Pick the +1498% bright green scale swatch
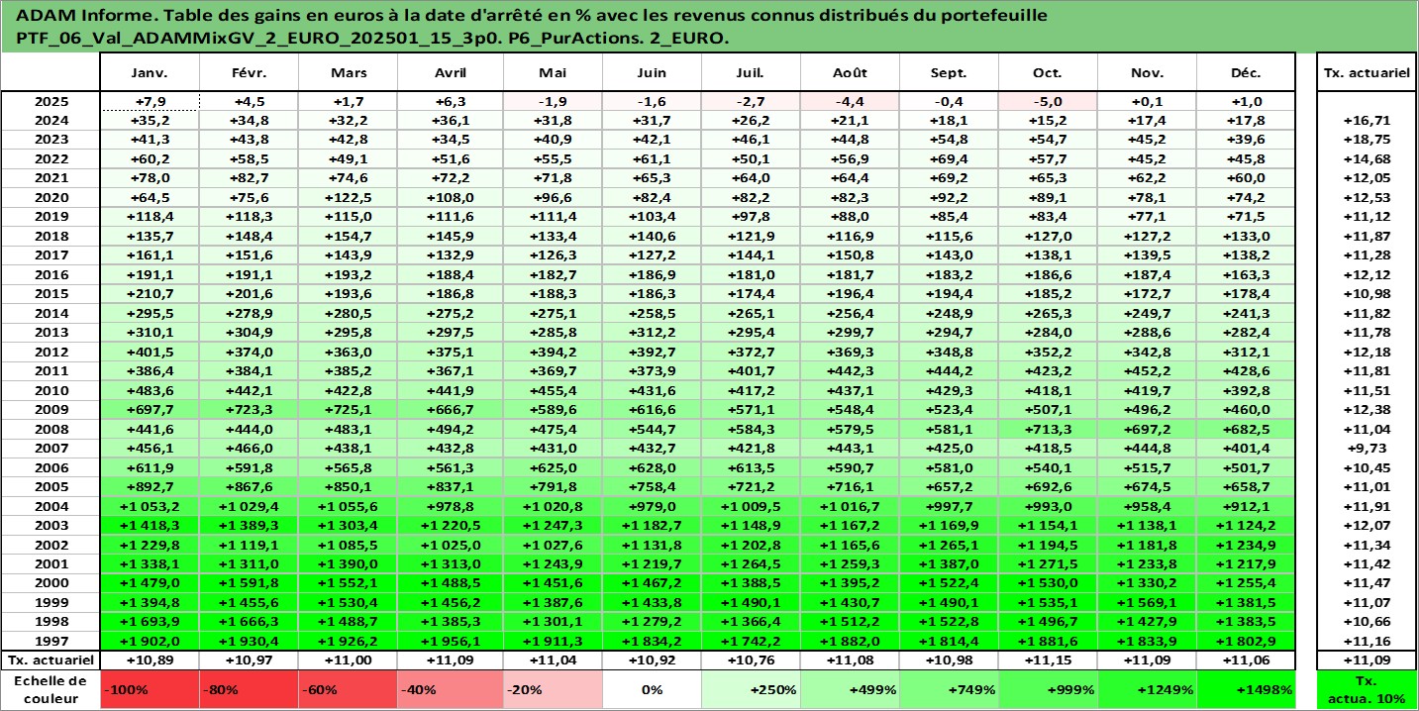This screenshot has height=711, width=1419. 1246,689
